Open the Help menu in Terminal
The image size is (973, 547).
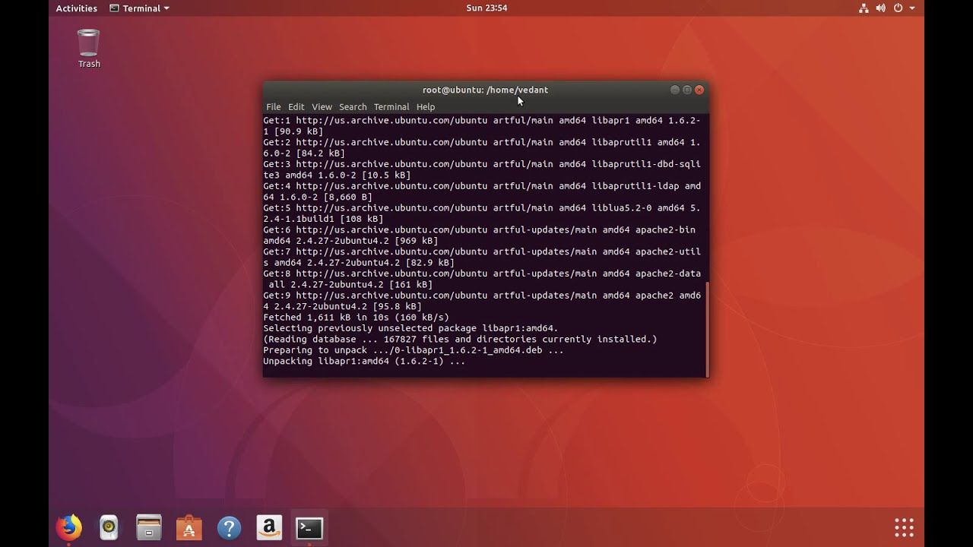point(426,107)
